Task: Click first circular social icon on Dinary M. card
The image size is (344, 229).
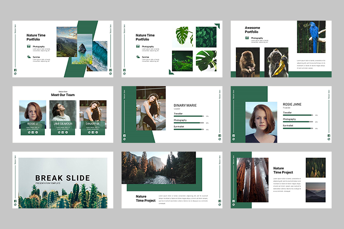Action: [x=89, y=132]
